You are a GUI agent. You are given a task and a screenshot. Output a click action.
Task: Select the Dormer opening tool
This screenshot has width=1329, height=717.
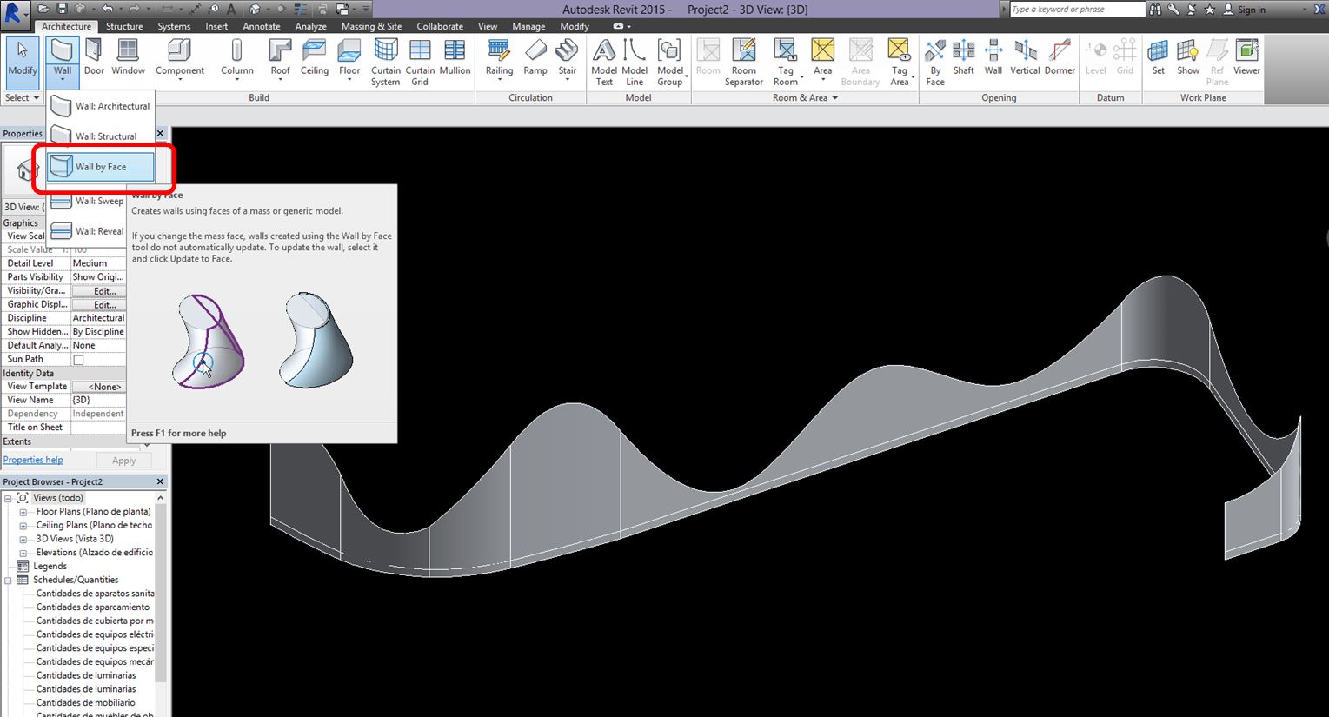click(1059, 59)
